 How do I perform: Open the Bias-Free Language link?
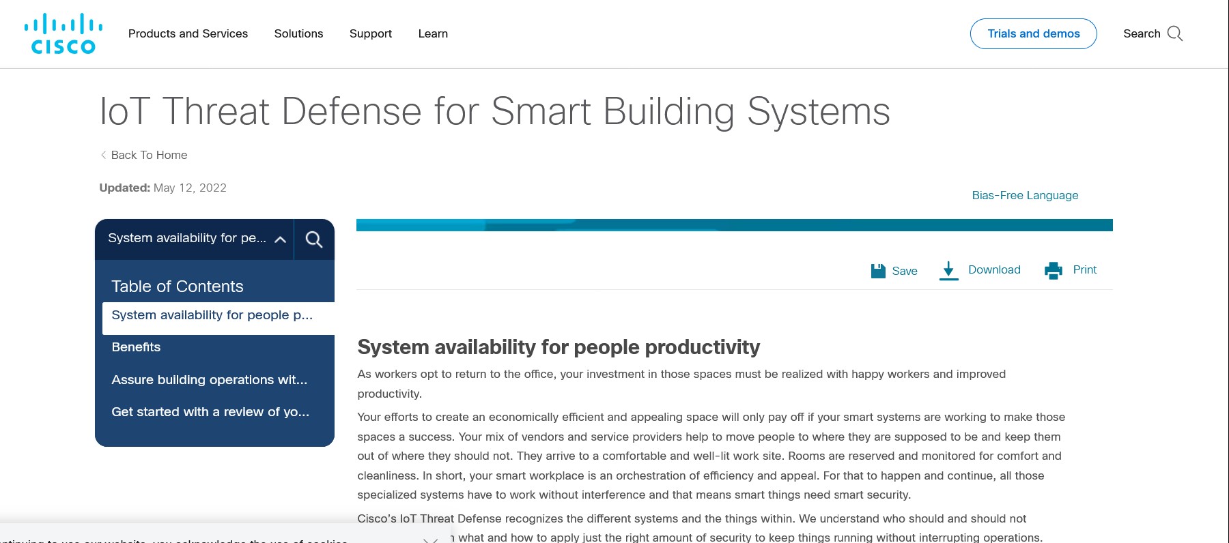(x=1025, y=195)
